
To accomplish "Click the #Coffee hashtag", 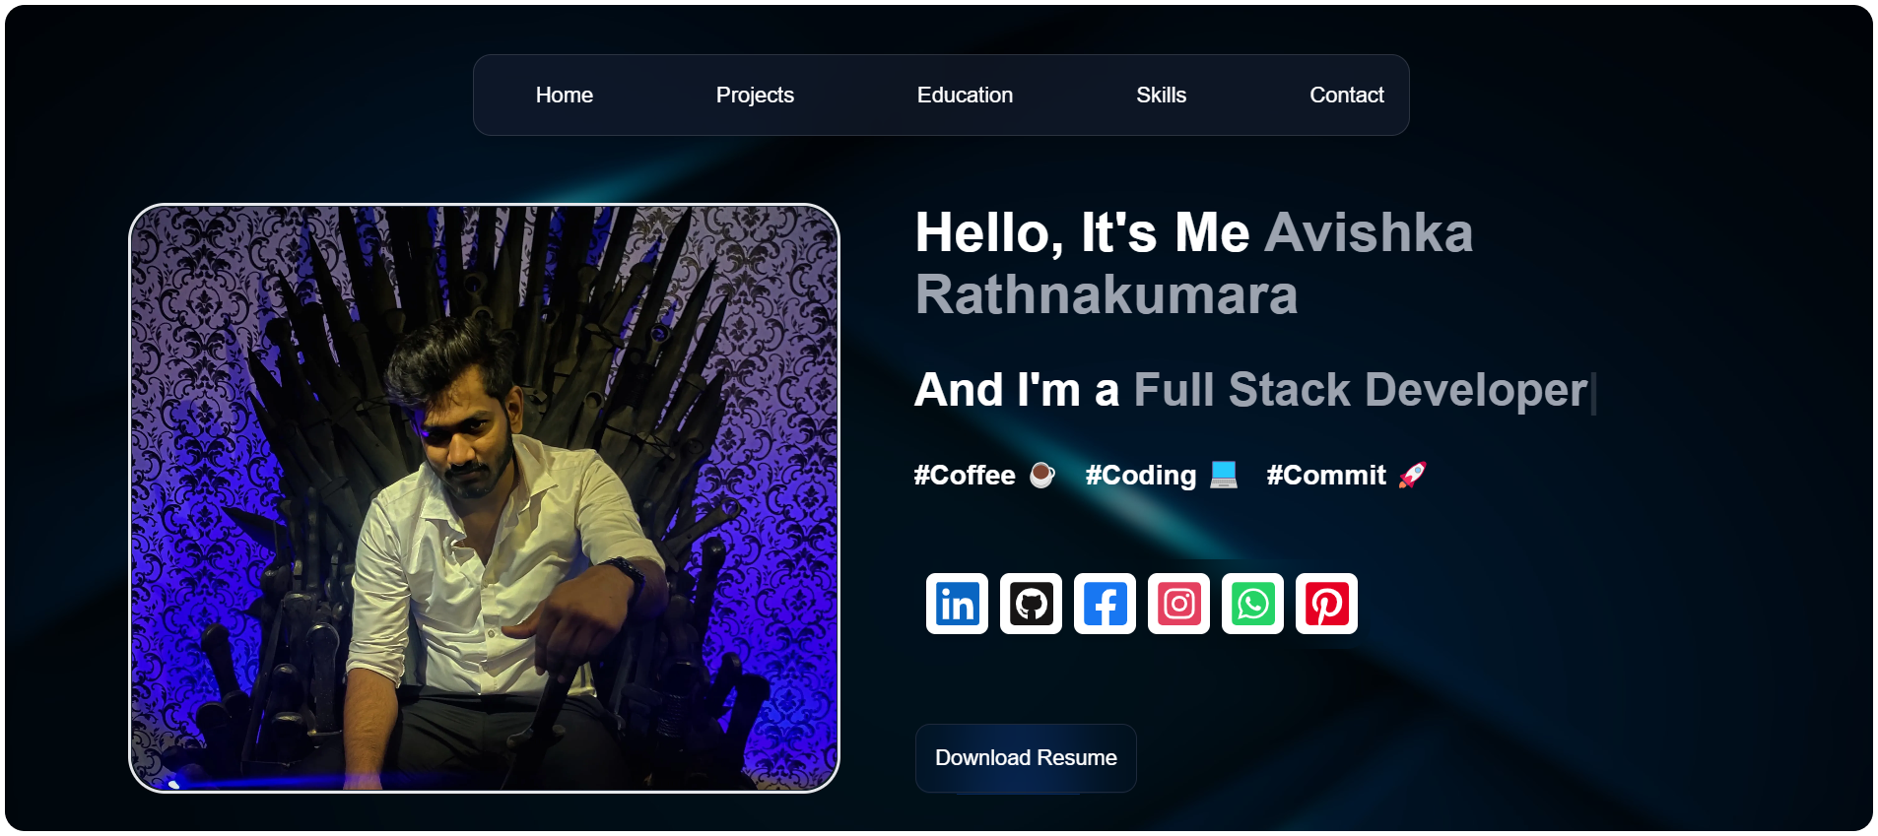I will coord(964,476).
